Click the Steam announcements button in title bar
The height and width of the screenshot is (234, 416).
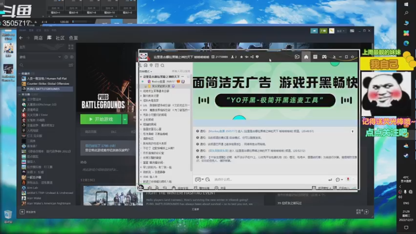(314, 31)
